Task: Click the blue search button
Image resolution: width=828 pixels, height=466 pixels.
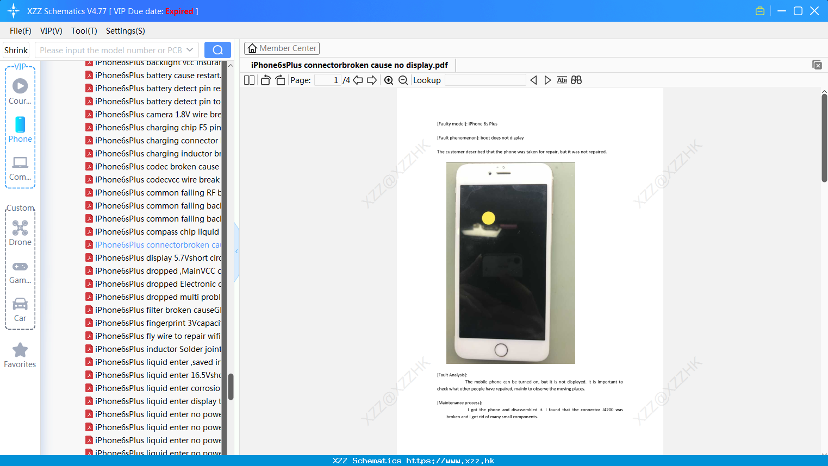Action: [217, 50]
